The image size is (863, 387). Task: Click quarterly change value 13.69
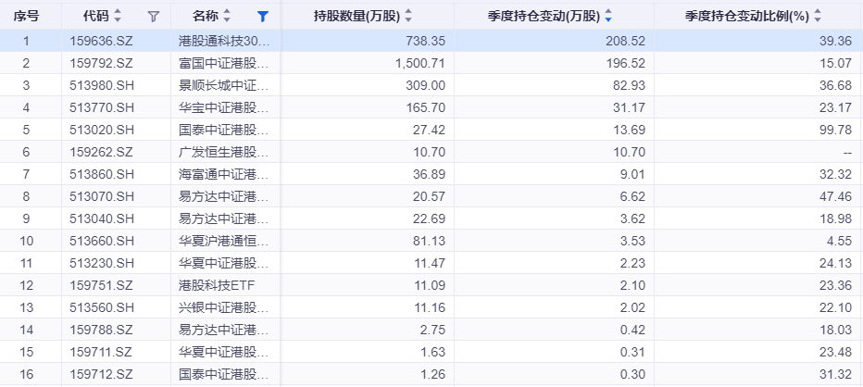coord(629,130)
